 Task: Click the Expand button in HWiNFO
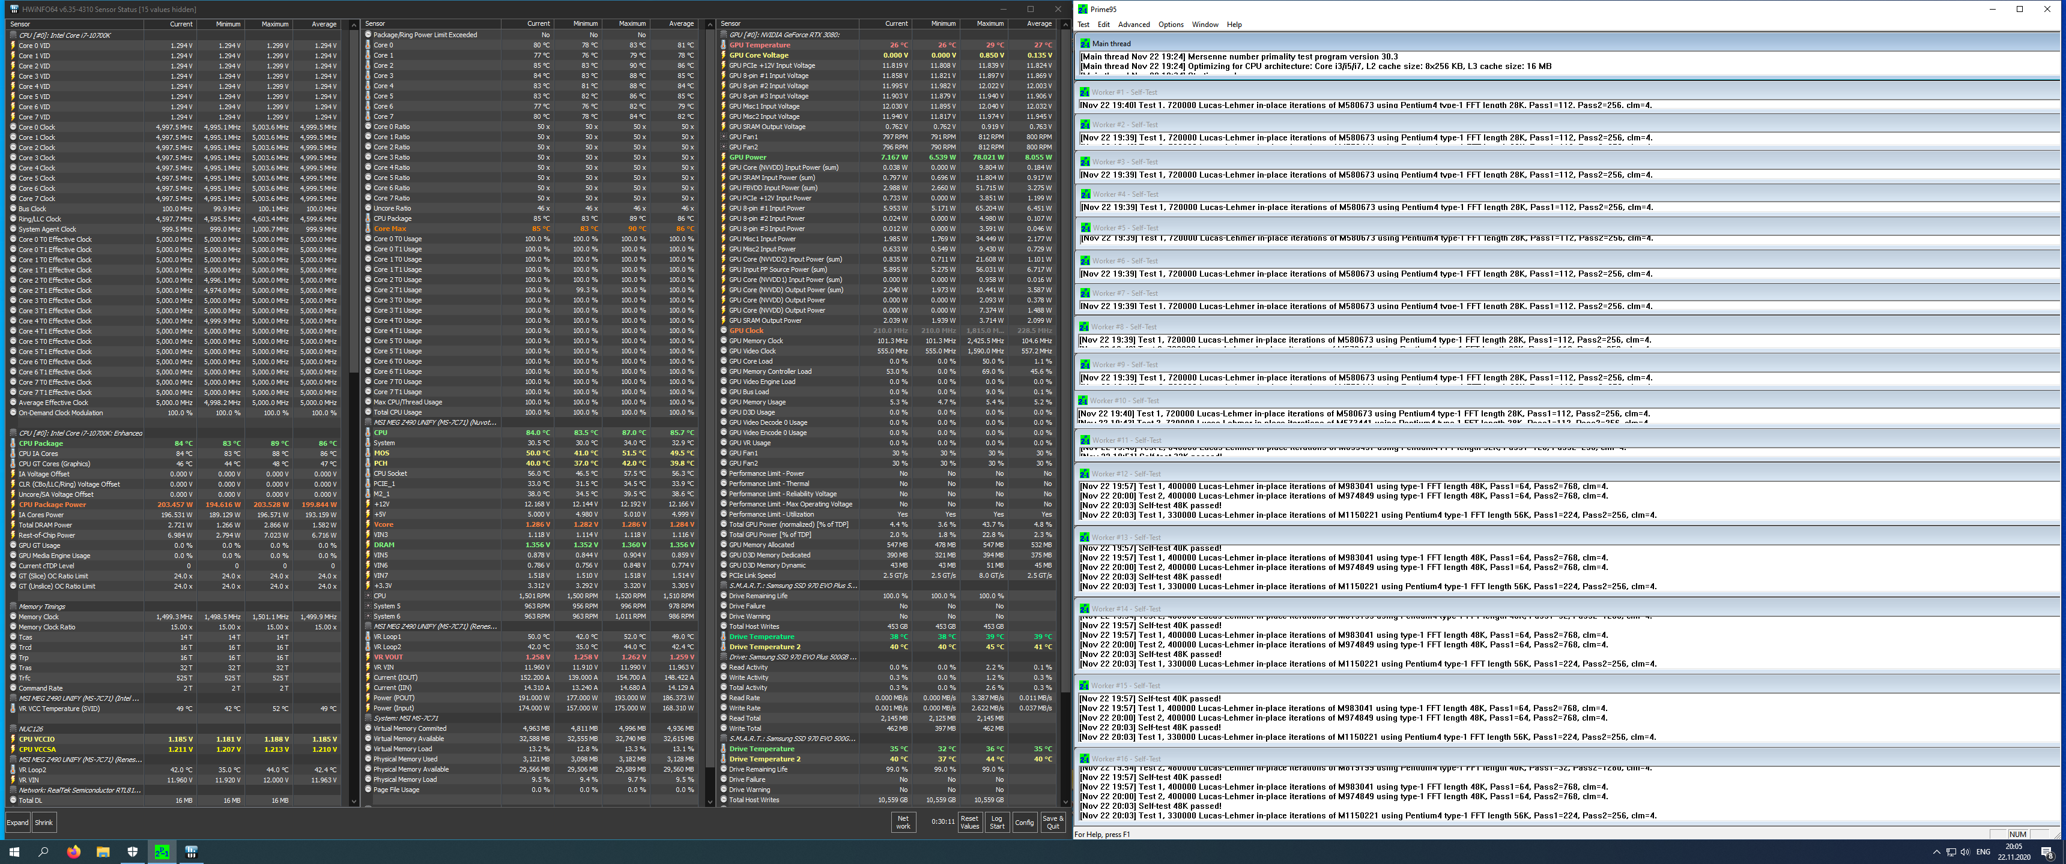[x=17, y=823]
